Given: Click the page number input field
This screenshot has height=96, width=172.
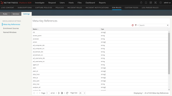Looking at the screenshot, I should pos(48,93).
